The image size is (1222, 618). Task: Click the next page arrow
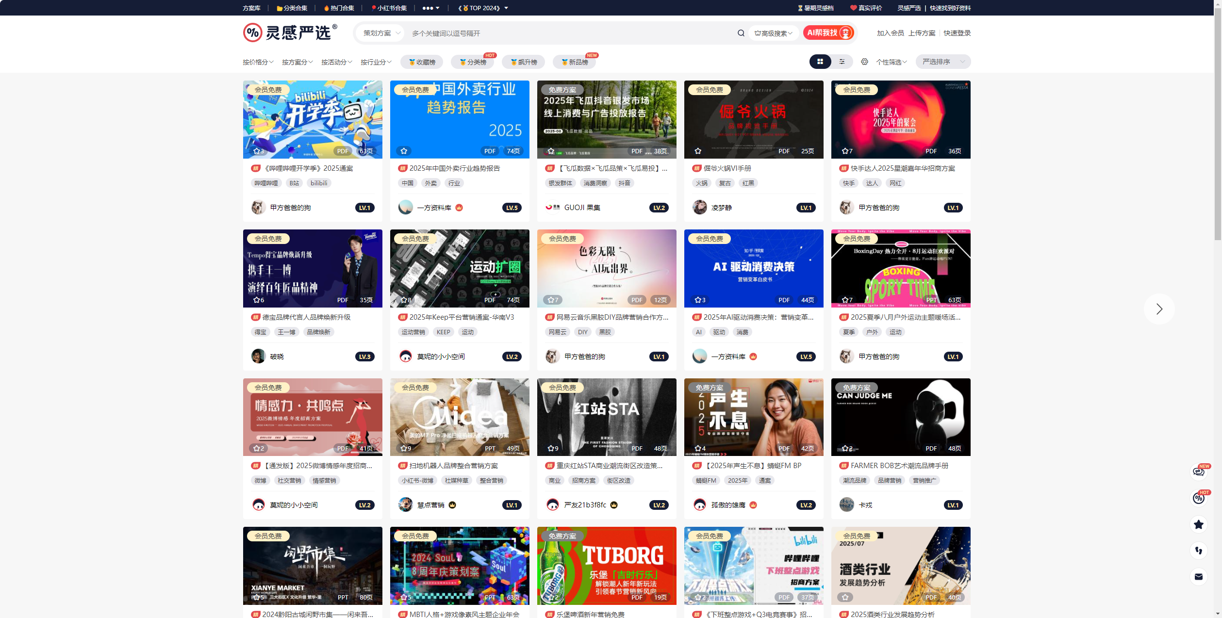coord(1159,309)
